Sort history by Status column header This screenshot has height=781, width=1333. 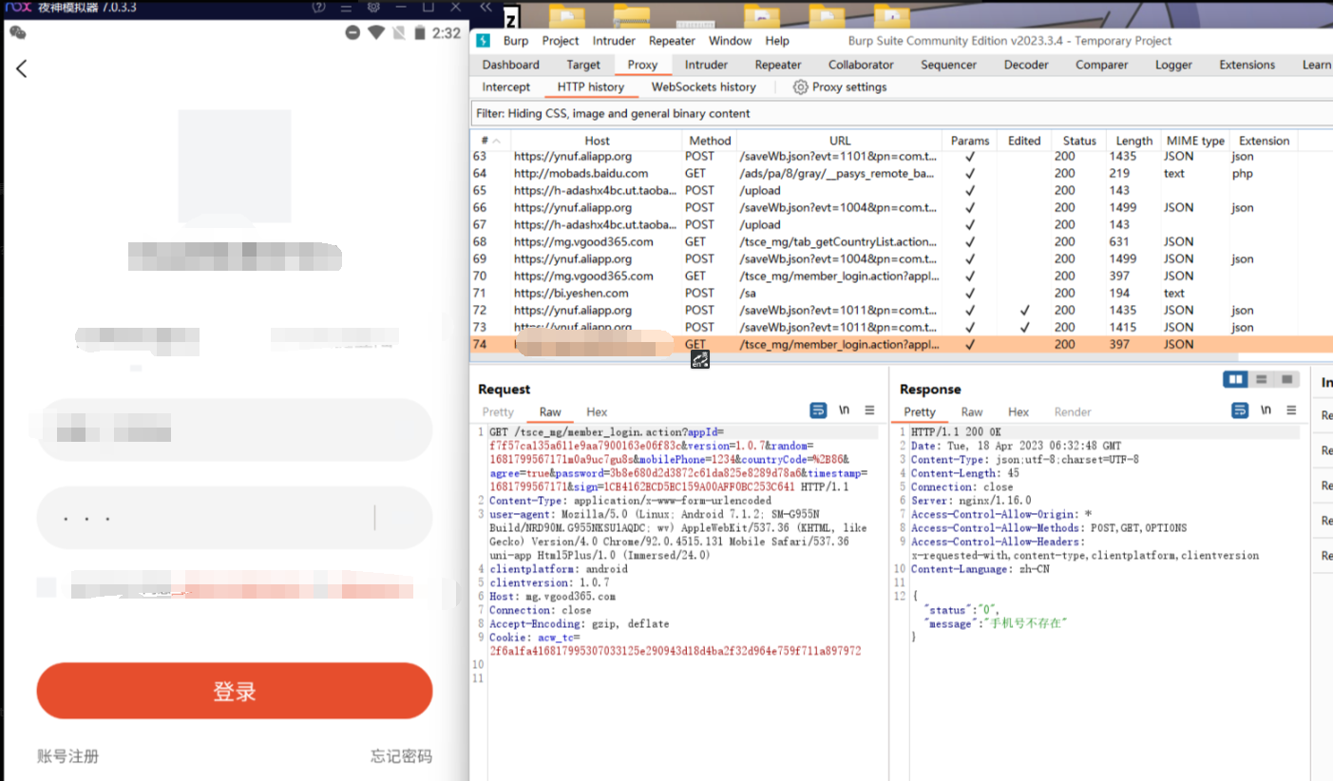coord(1079,141)
